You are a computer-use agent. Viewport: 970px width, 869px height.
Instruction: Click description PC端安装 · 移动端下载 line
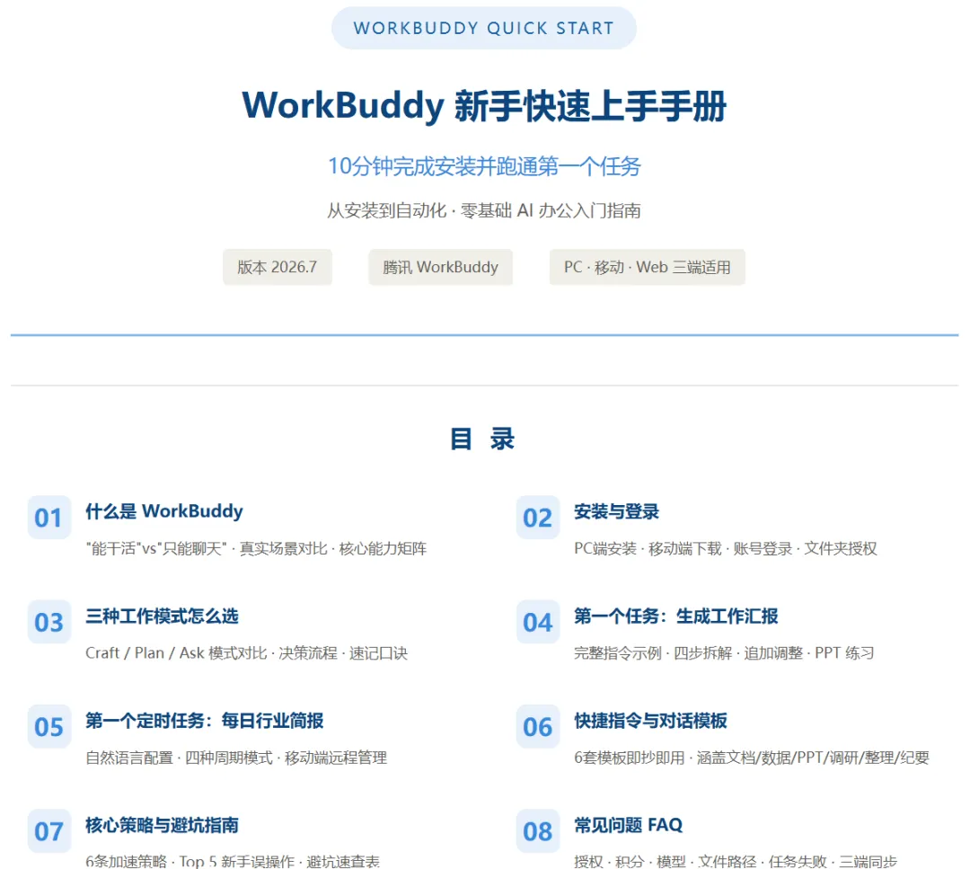pos(726,548)
